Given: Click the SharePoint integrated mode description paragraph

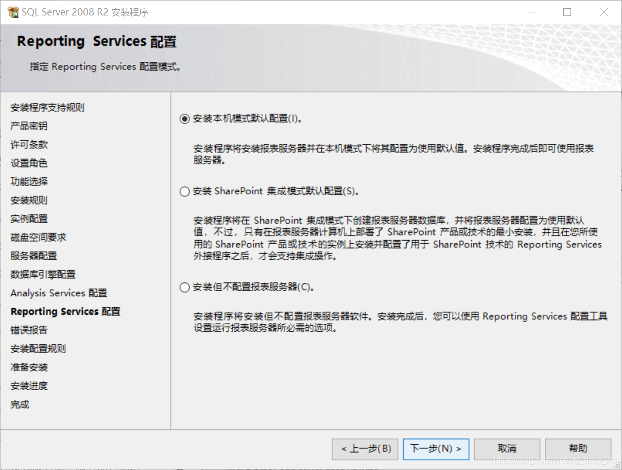Looking at the screenshot, I should tap(398, 238).
